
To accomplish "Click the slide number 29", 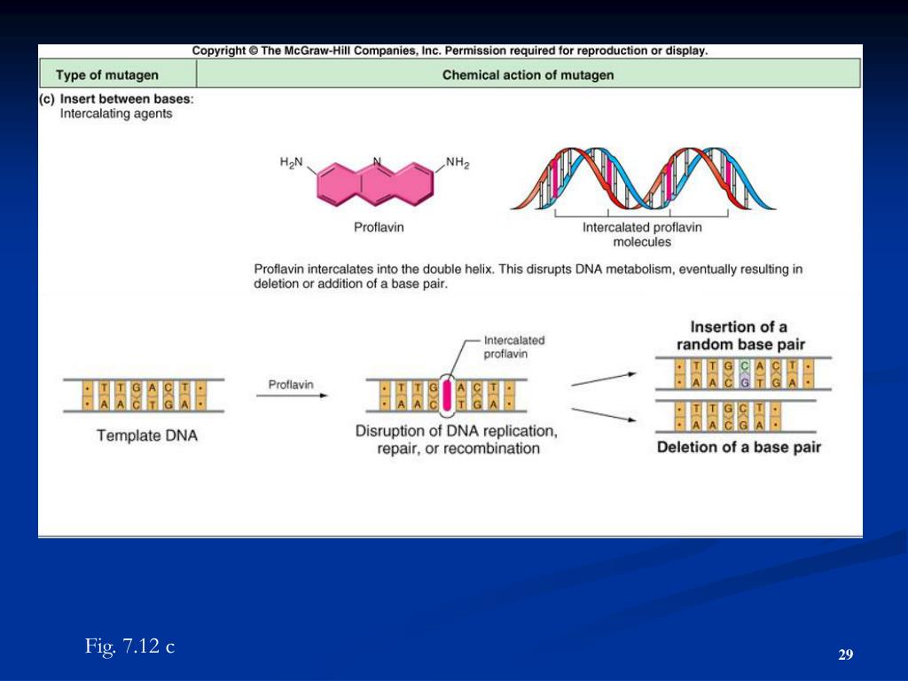I will click(845, 654).
